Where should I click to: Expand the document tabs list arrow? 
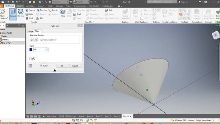(x=44, y=116)
